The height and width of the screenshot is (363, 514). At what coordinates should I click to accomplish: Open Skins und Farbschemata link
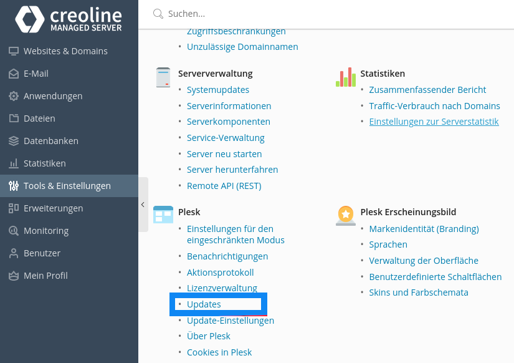click(x=419, y=293)
